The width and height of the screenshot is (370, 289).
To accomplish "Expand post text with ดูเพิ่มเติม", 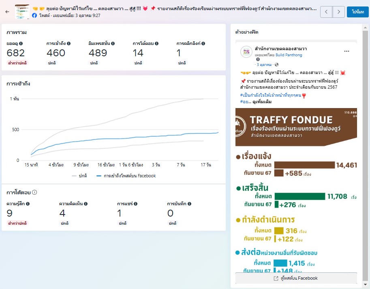I will coord(262,102).
